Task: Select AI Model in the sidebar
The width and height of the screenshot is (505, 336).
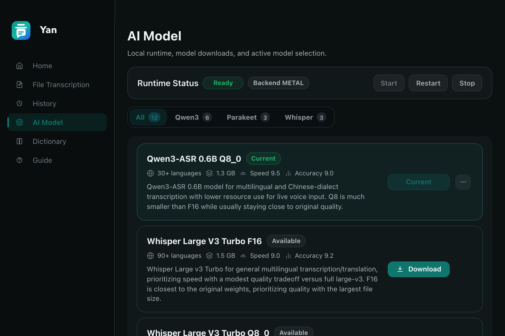Action: pyautogui.click(x=57, y=122)
